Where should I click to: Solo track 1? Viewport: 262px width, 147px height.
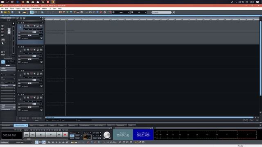coord(25,26)
